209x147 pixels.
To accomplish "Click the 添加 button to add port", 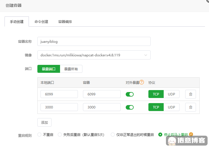I will [x=44, y=122].
